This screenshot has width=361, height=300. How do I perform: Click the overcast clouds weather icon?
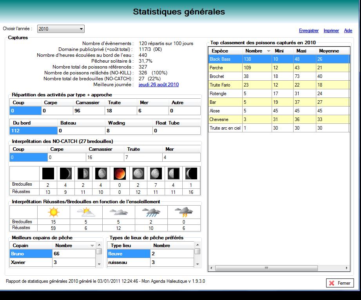pos(118,212)
